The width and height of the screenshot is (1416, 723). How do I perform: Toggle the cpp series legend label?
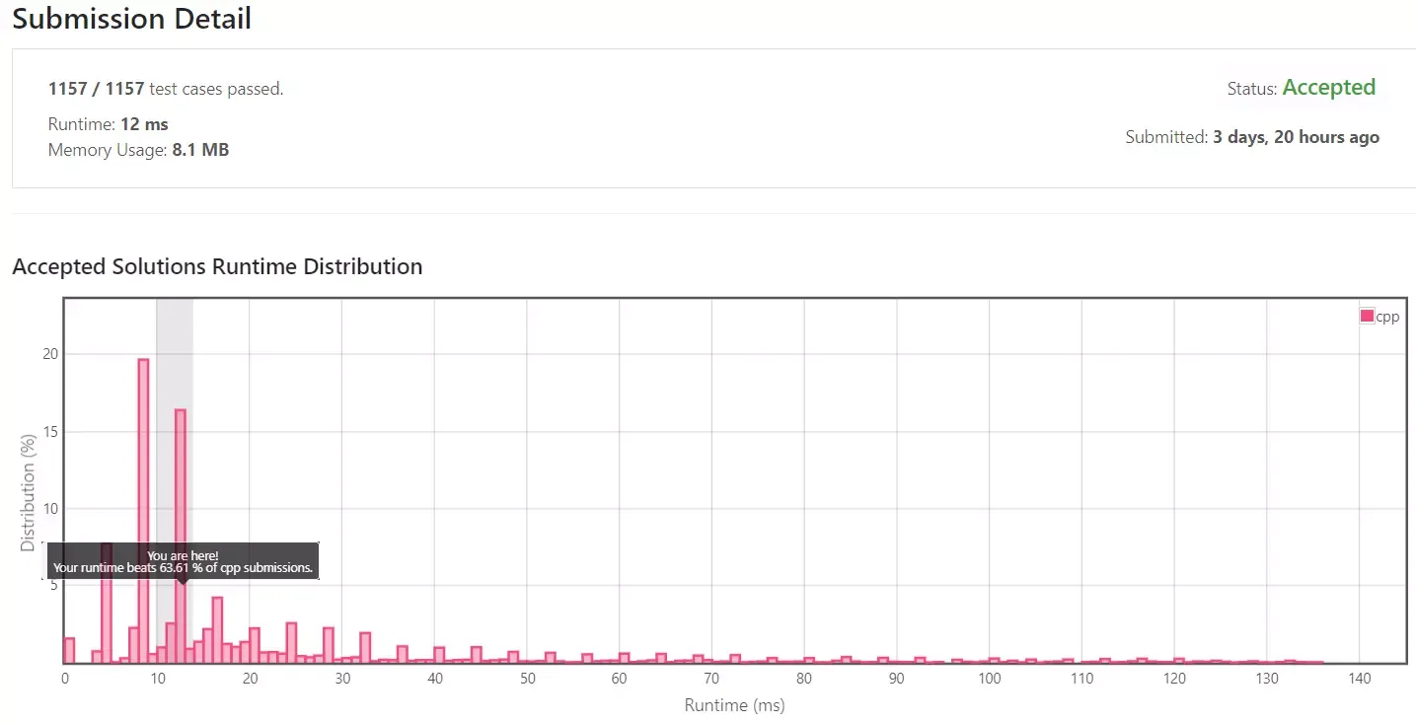click(x=1387, y=317)
